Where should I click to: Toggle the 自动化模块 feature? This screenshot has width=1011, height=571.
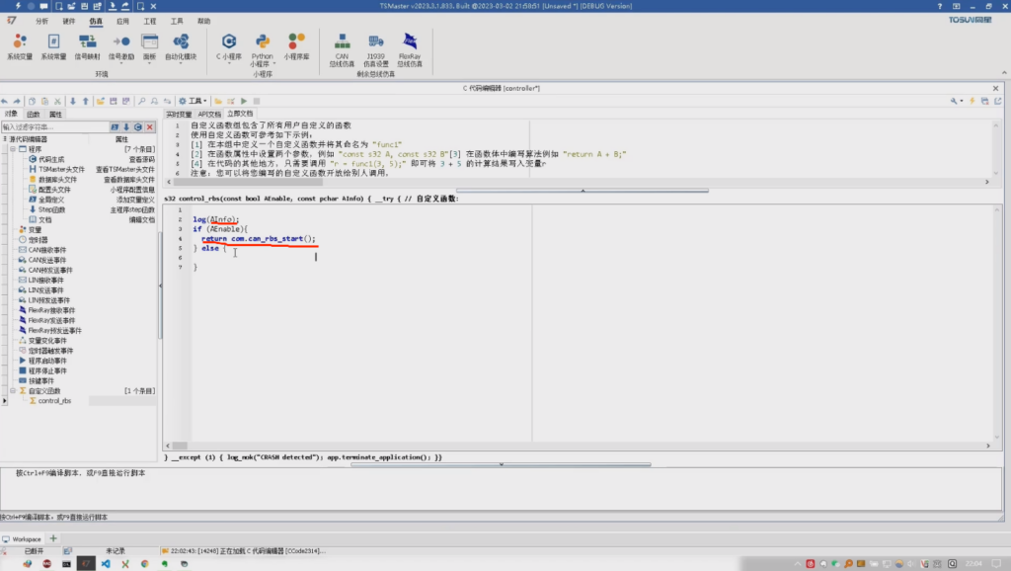181,44
